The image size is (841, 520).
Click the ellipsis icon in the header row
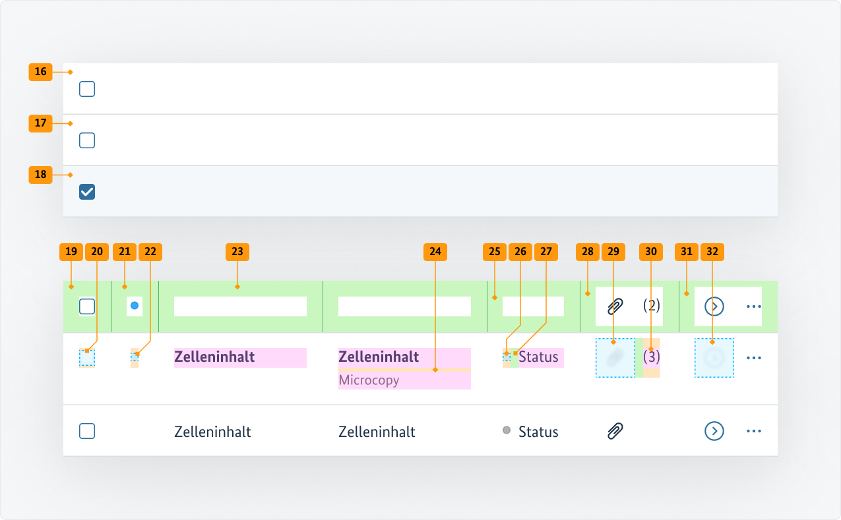click(x=754, y=306)
